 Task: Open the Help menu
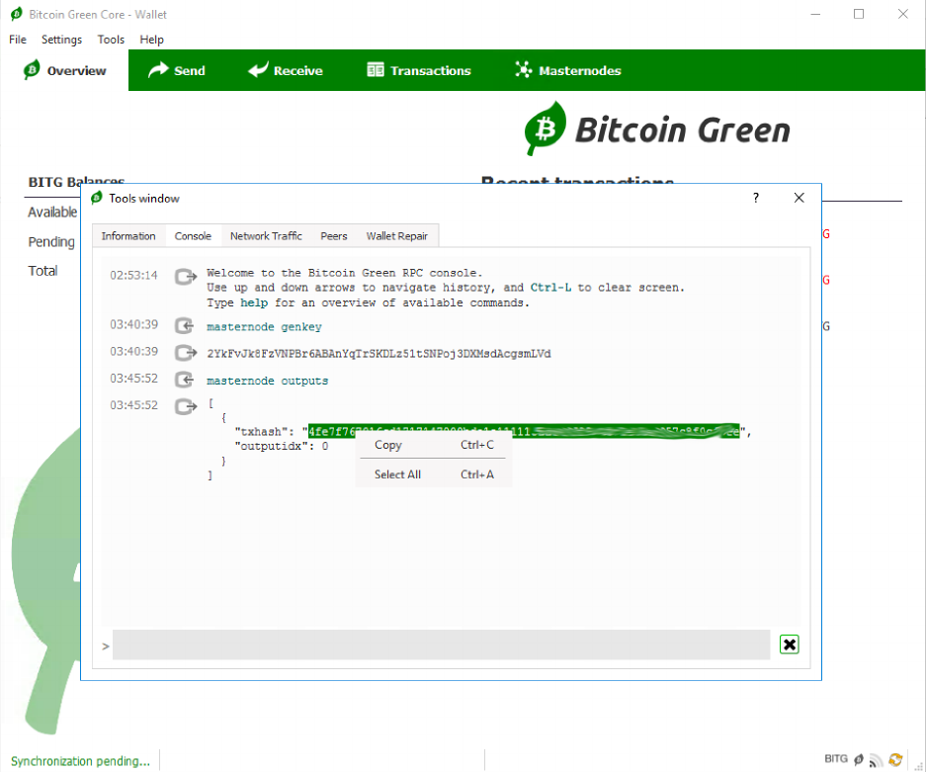click(151, 40)
